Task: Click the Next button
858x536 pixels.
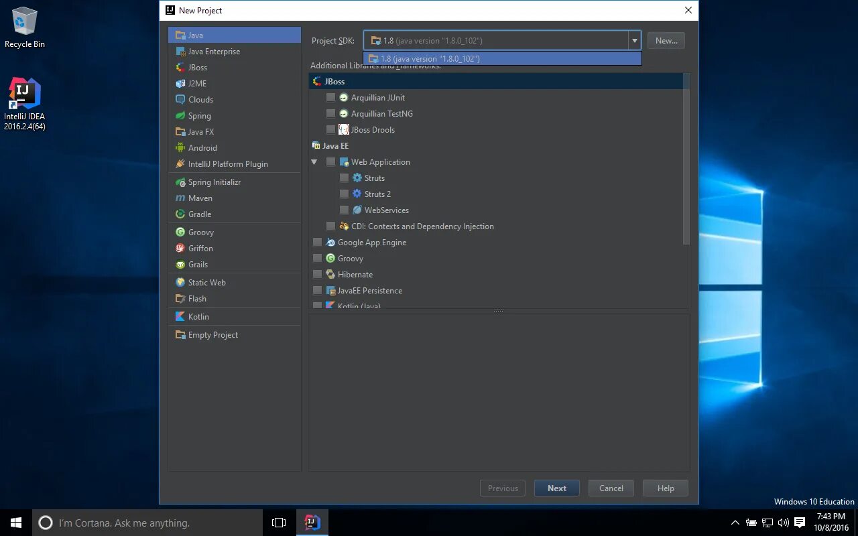Action: pyautogui.click(x=556, y=488)
